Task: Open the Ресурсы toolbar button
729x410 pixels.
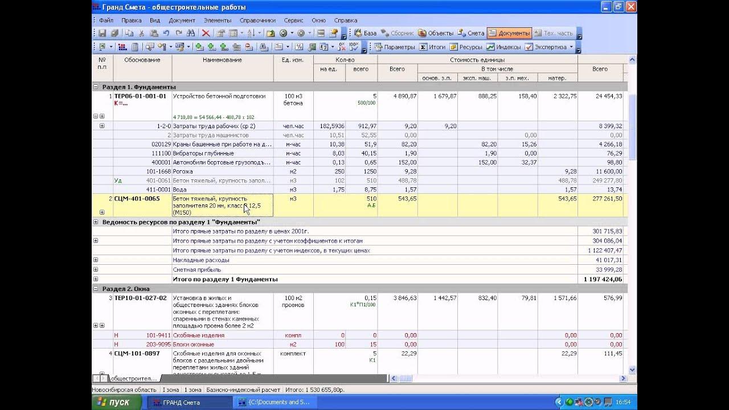Action: (466, 47)
